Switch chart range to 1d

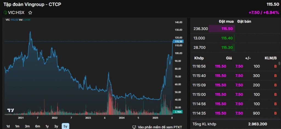8,126
